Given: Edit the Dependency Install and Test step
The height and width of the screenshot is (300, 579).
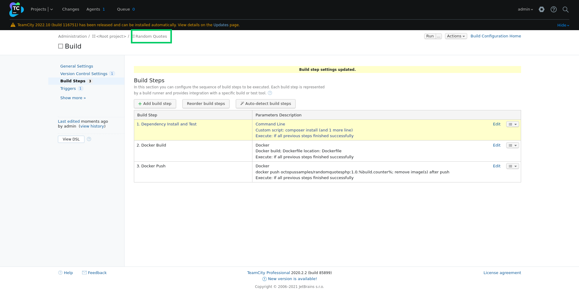Looking at the screenshot, I should [497, 124].
